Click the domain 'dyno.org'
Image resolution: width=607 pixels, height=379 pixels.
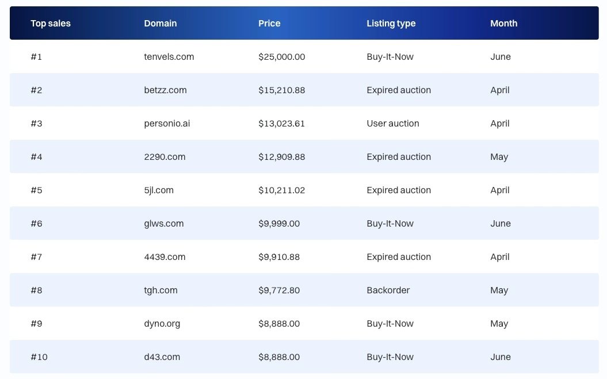coord(162,324)
